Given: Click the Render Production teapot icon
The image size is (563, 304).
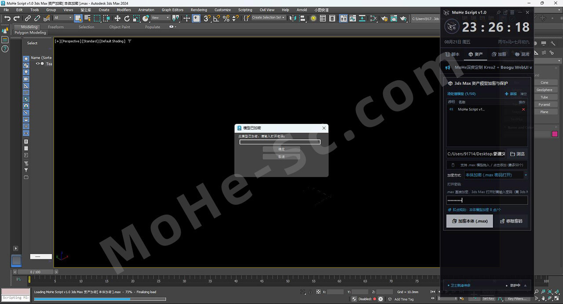Looking at the screenshot, I should coord(403,18).
